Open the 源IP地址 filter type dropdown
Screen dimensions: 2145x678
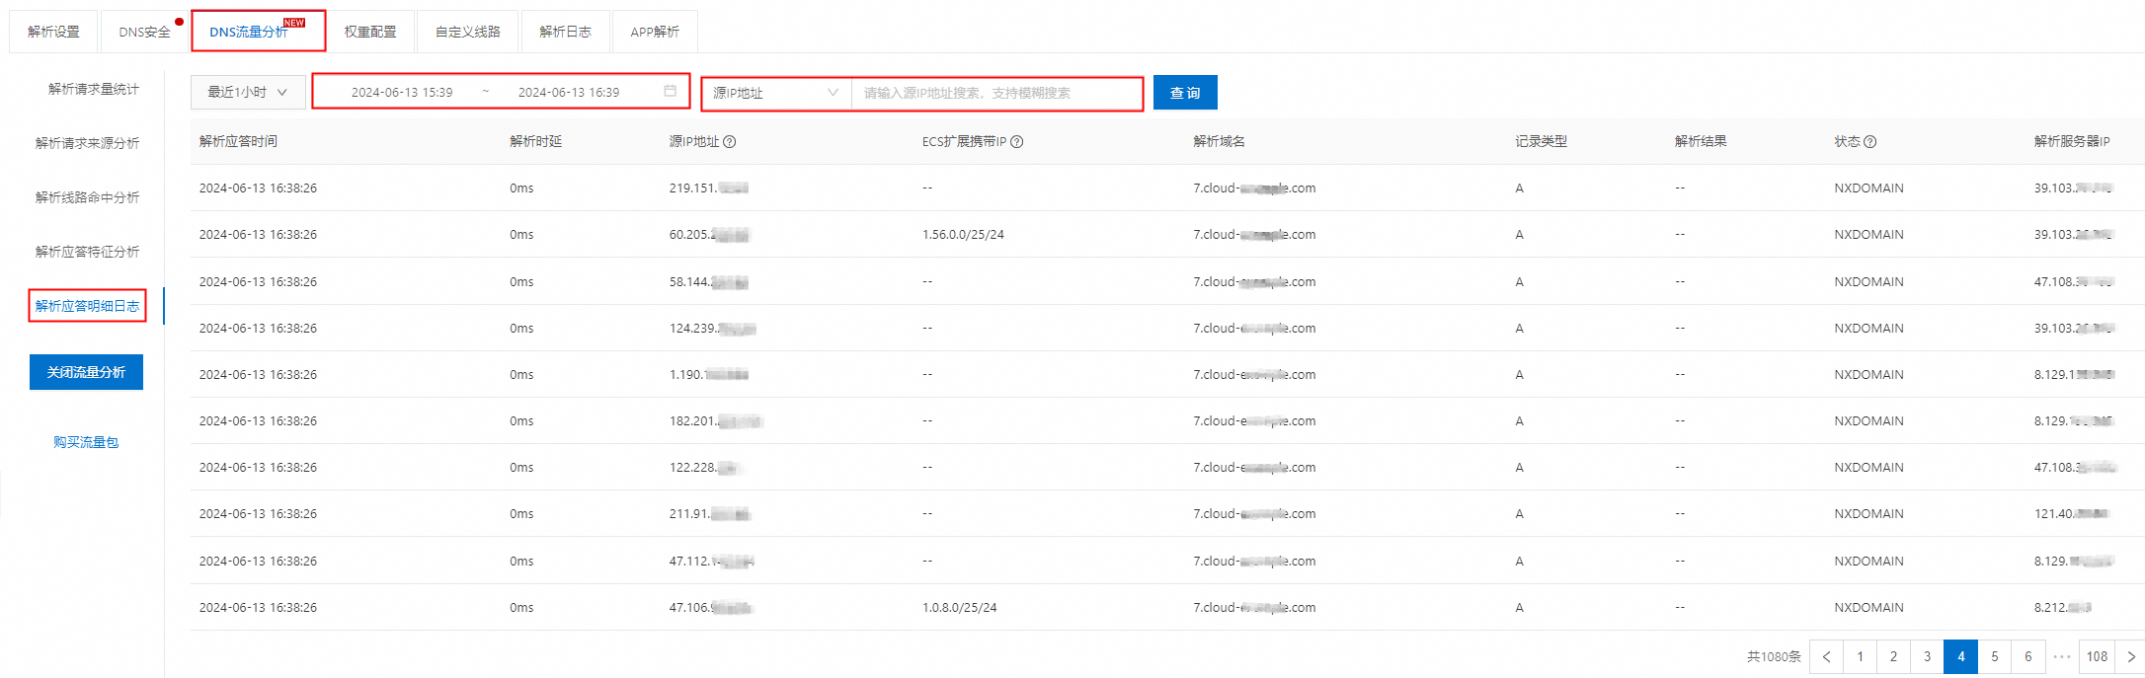(x=776, y=93)
